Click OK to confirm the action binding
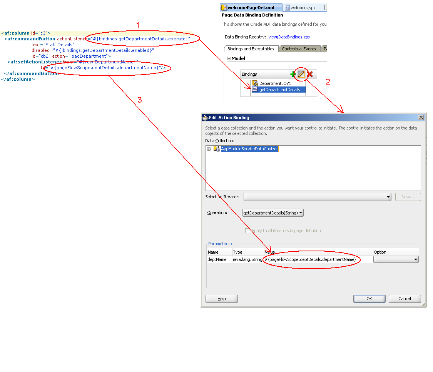Viewport: 433px width, 372px height. pyautogui.click(x=369, y=299)
